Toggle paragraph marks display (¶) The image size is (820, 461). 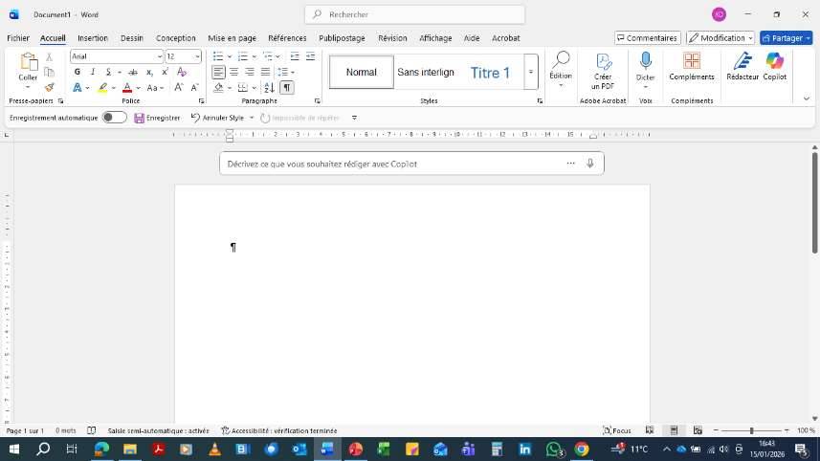286,87
